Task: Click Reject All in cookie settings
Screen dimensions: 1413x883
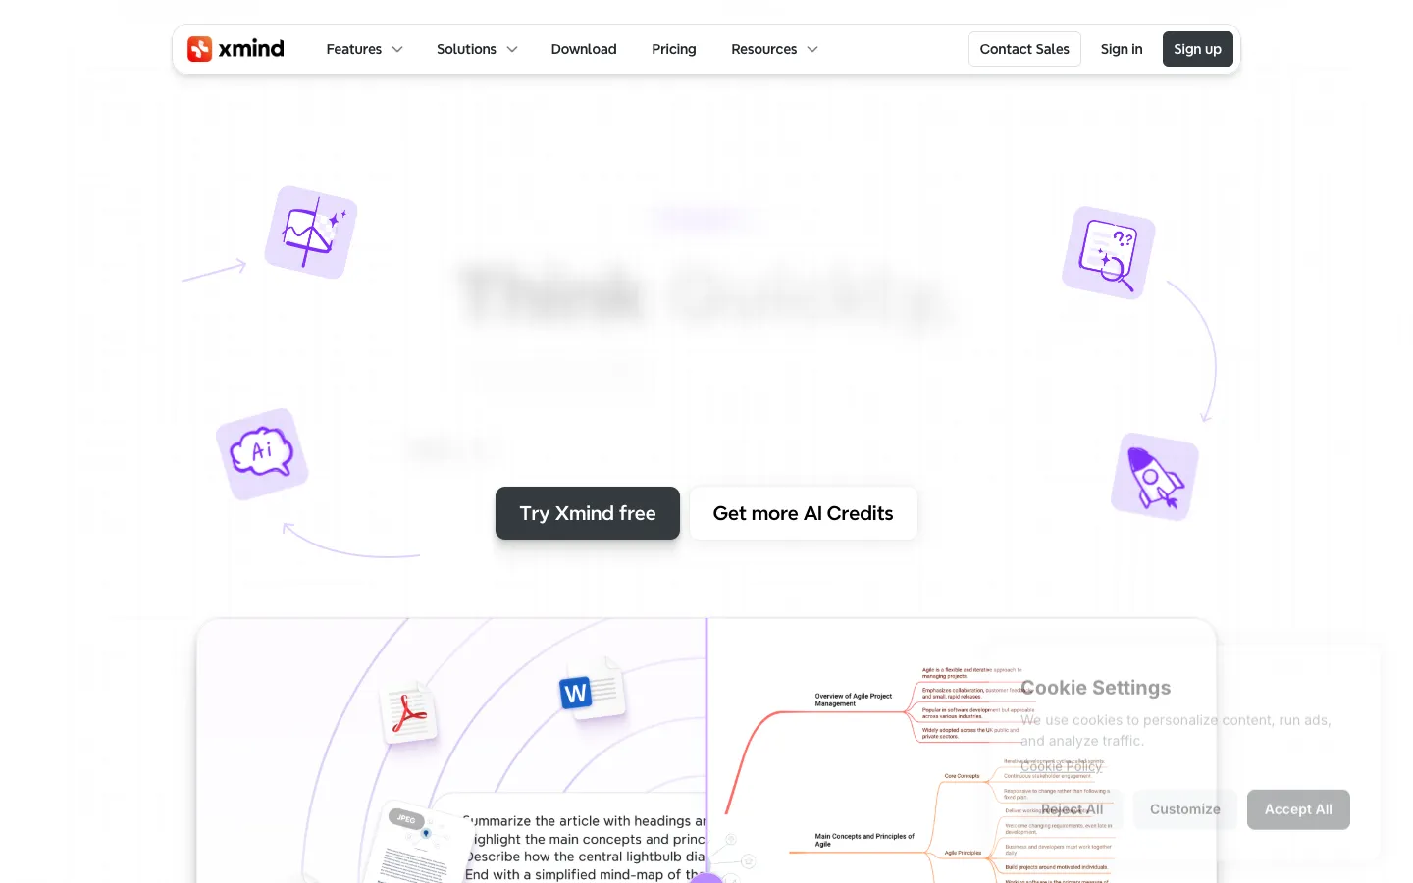Action: (1073, 809)
